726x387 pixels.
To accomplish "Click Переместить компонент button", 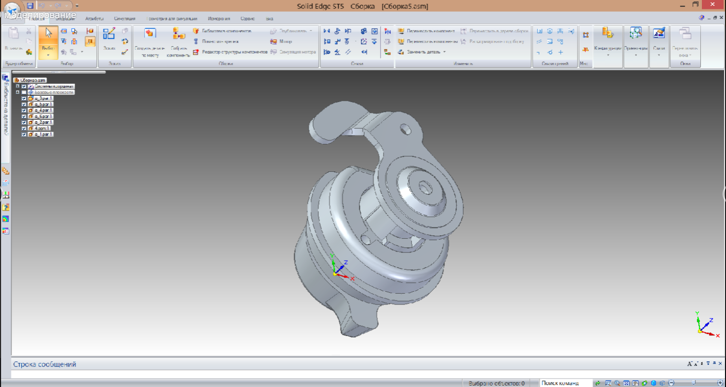I will click(x=426, y=31).
